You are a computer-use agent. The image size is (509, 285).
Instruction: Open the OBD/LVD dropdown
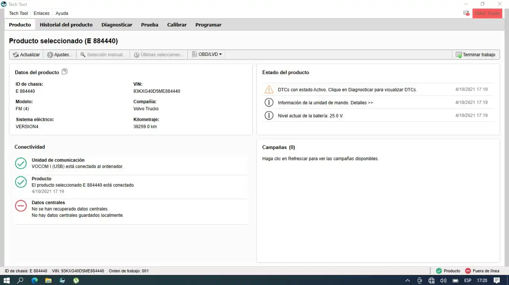coord(207,54)
